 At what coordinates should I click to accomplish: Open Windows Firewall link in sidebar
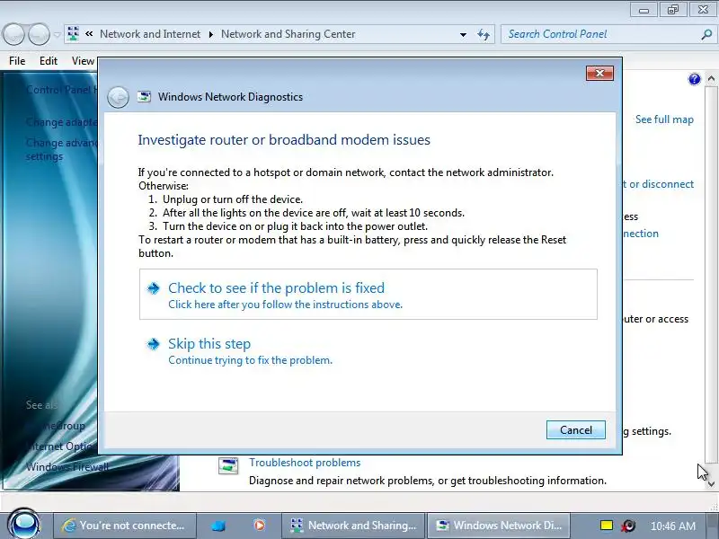(x=67, y=466)
